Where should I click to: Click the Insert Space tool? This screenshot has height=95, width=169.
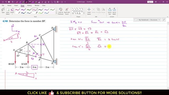(x=89, y=11)
